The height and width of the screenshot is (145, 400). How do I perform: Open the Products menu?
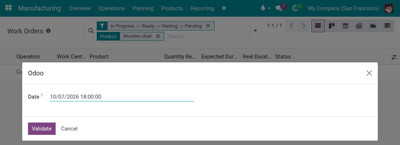[172, 8]
